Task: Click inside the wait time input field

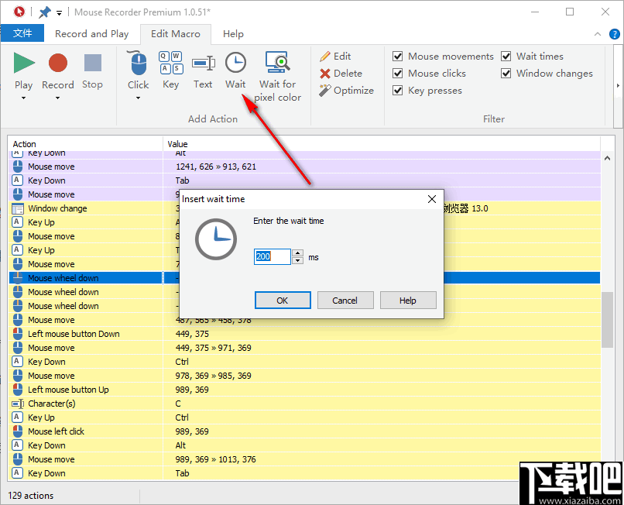Action: [271, 256]
